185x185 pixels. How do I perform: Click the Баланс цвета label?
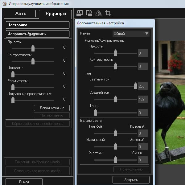91,121
